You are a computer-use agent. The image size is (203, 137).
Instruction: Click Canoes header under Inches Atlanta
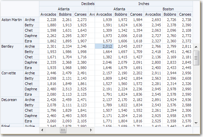136,14
